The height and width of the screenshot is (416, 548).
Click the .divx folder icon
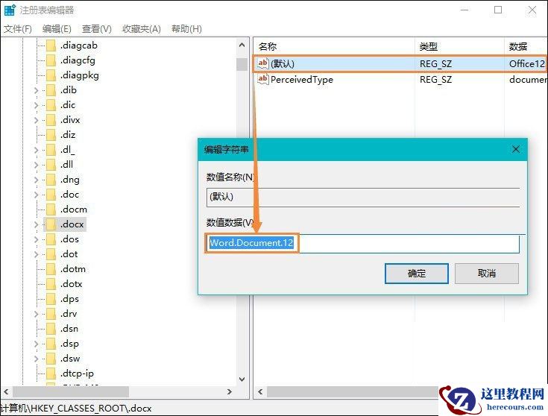[x=51, y=120]
